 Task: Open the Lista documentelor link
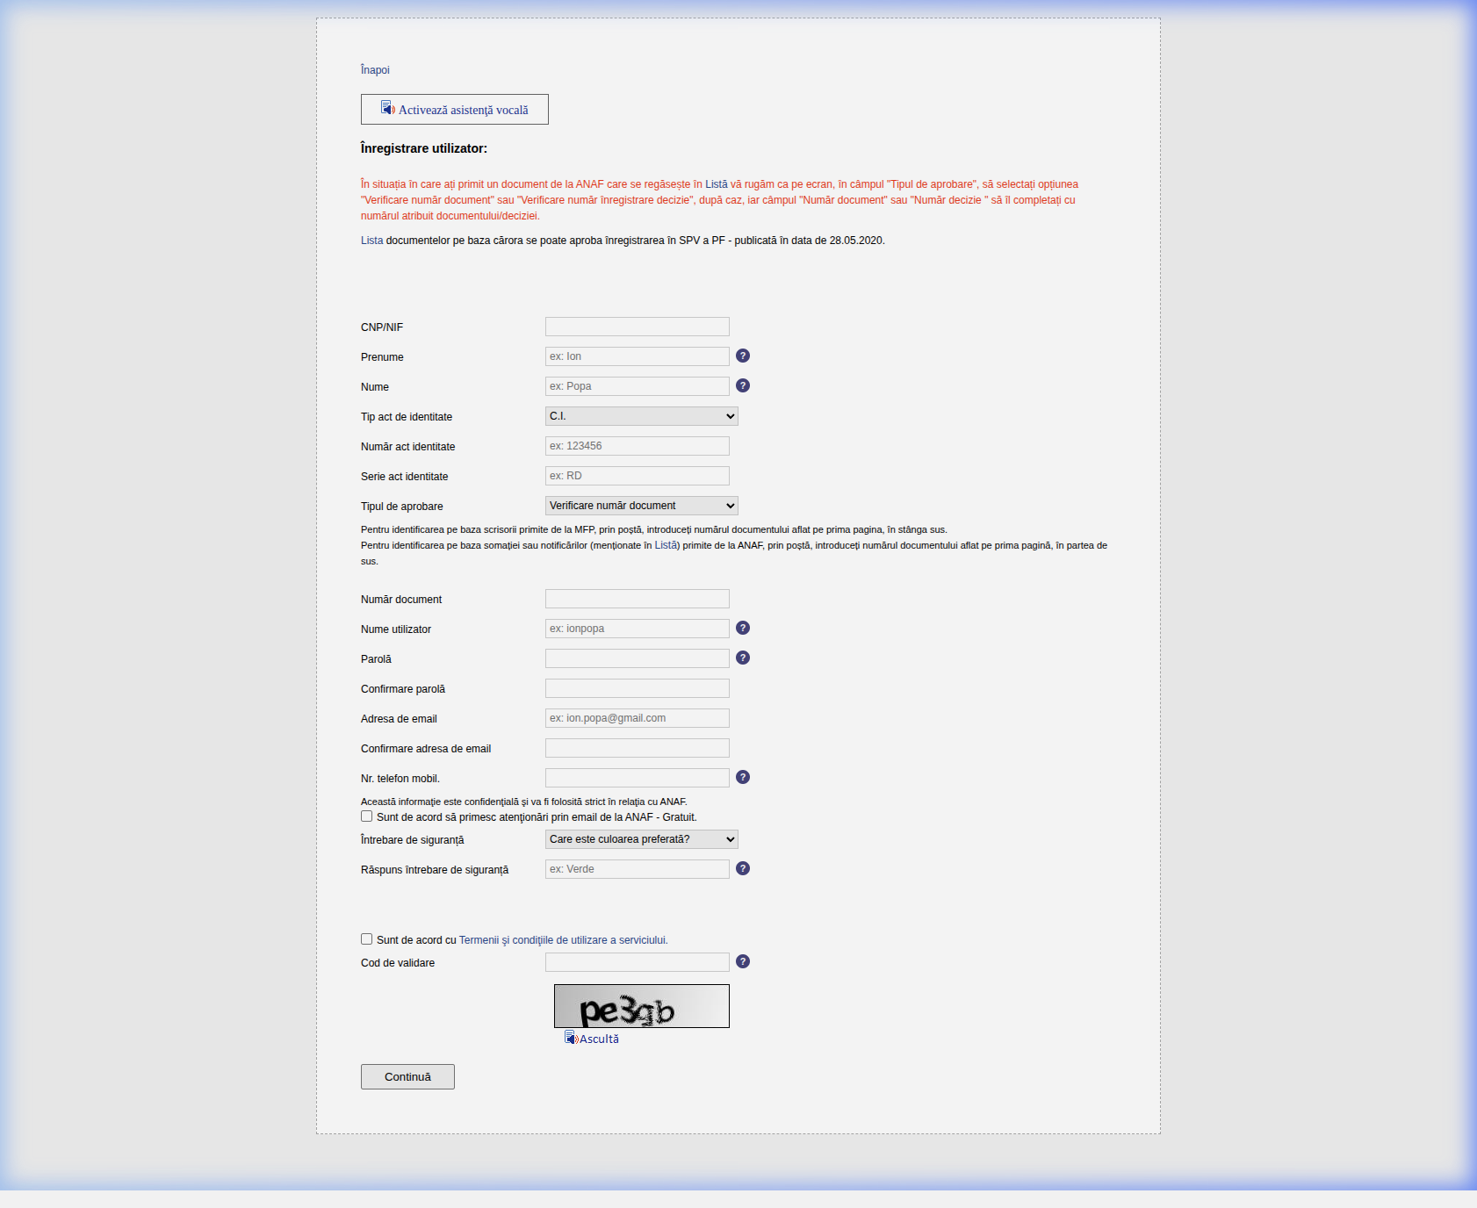[371, 241]
